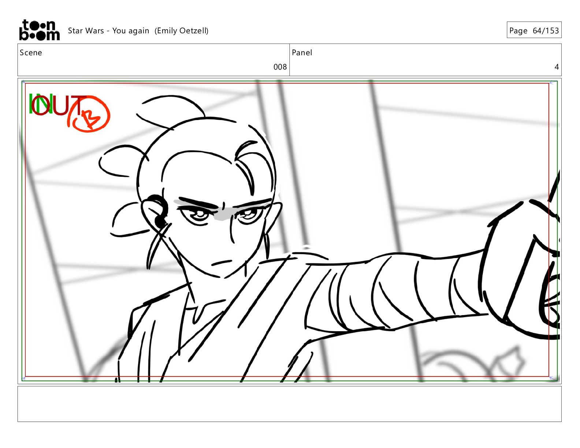Screen dimensions: 580x448
Task: Click the empty notes box below panel
Action: (289, 404)
